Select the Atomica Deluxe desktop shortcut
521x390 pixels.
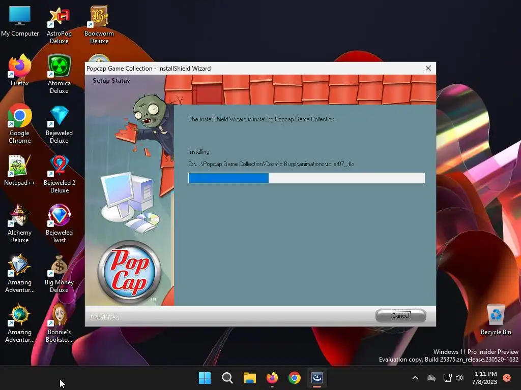(x=59, y=74)
